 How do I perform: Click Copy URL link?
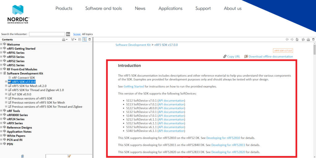point(234,57)
